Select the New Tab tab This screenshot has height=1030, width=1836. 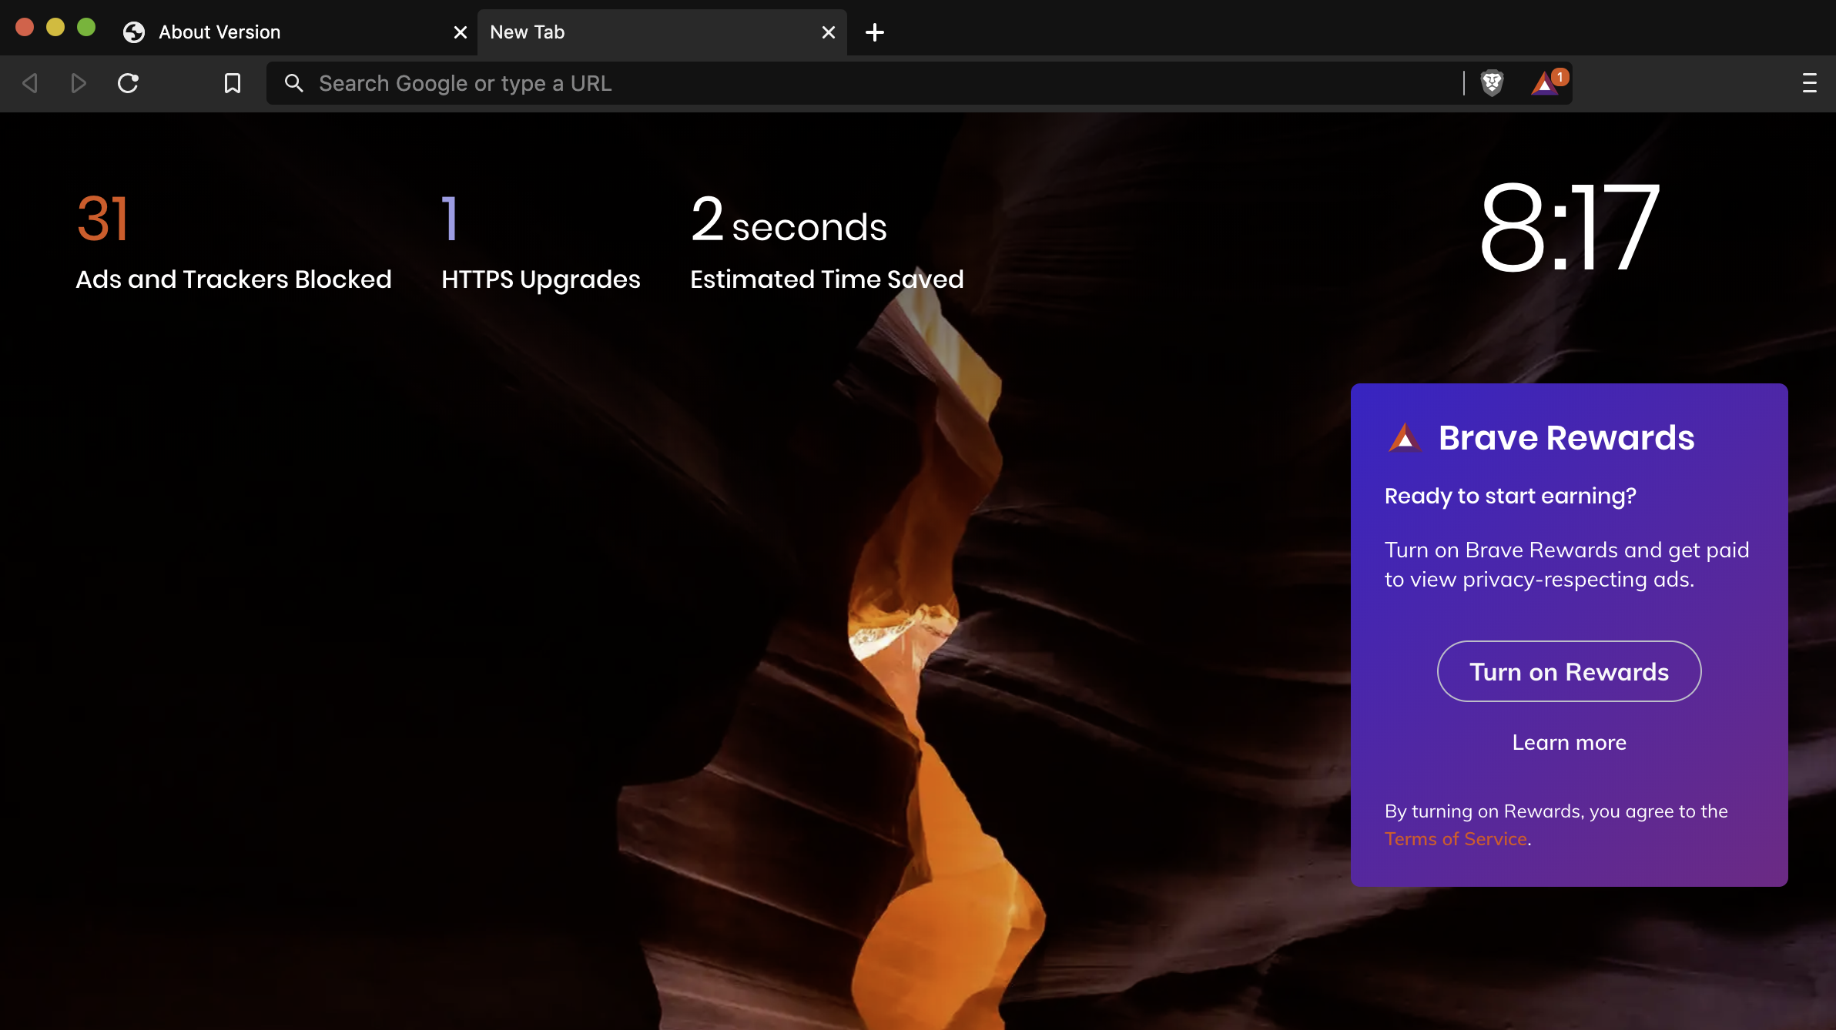point(528,32)
